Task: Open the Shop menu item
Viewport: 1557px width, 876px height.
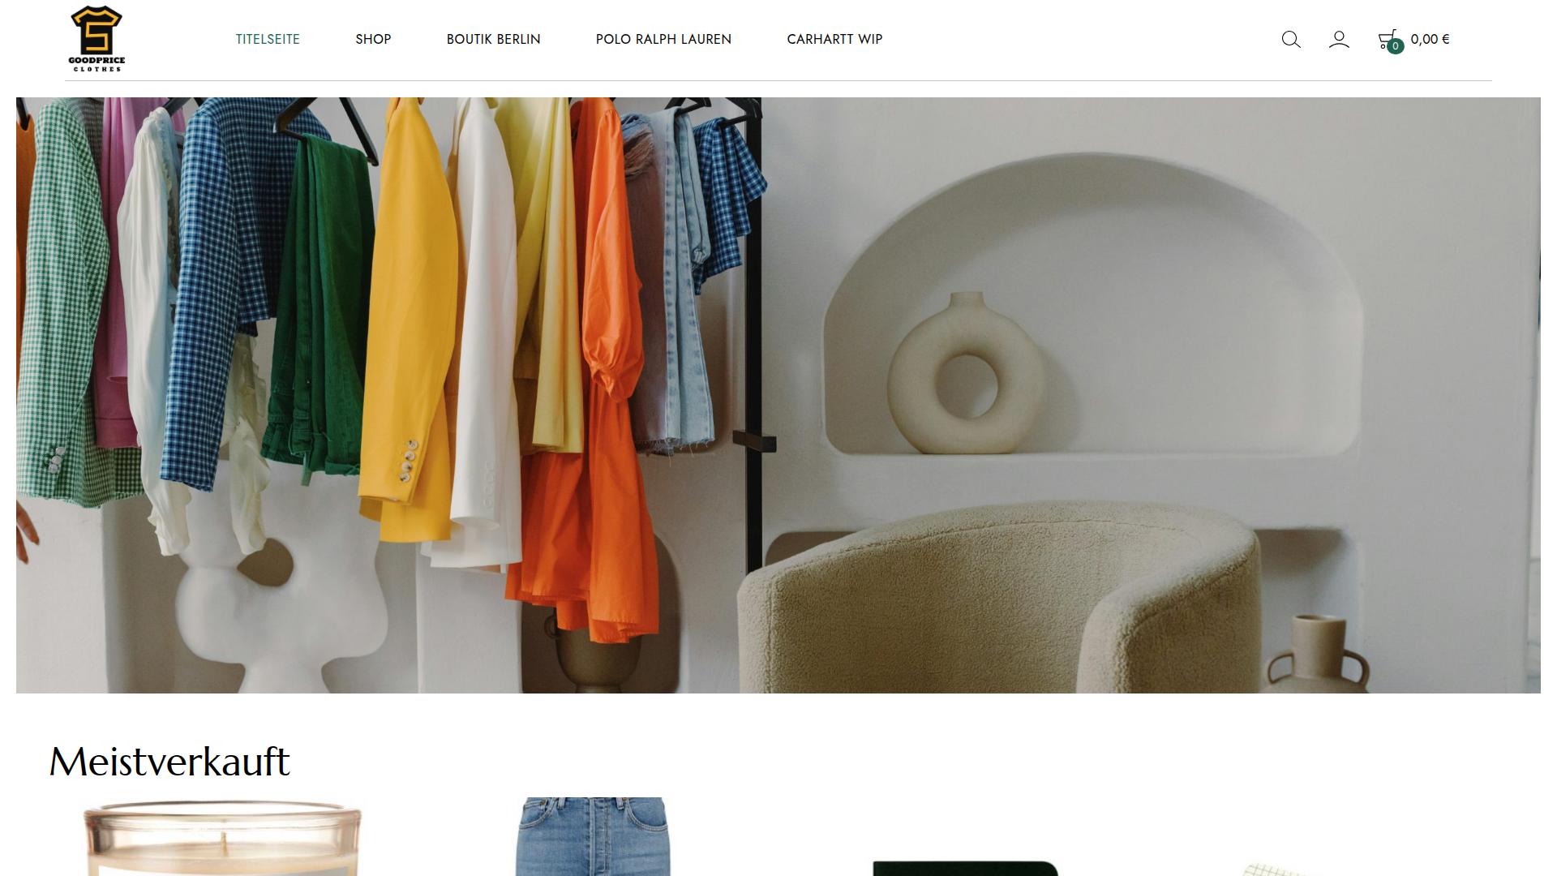Action: coord(373,40)
